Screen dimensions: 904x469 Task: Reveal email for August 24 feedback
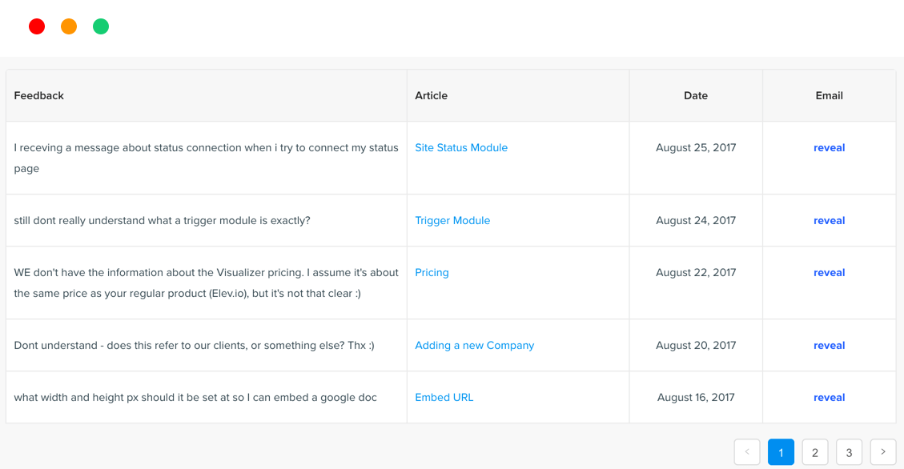[x=829, y=221]
